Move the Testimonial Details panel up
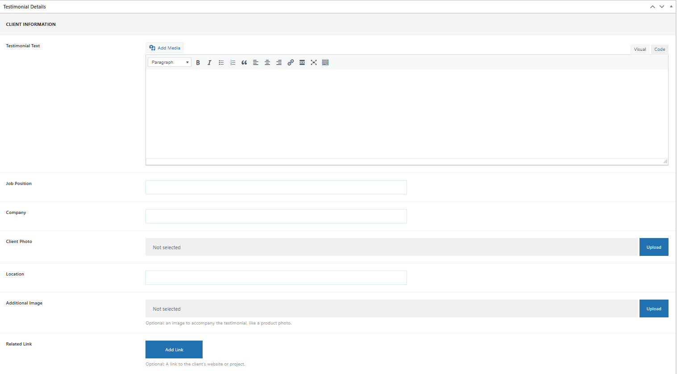 click(652, 7)
